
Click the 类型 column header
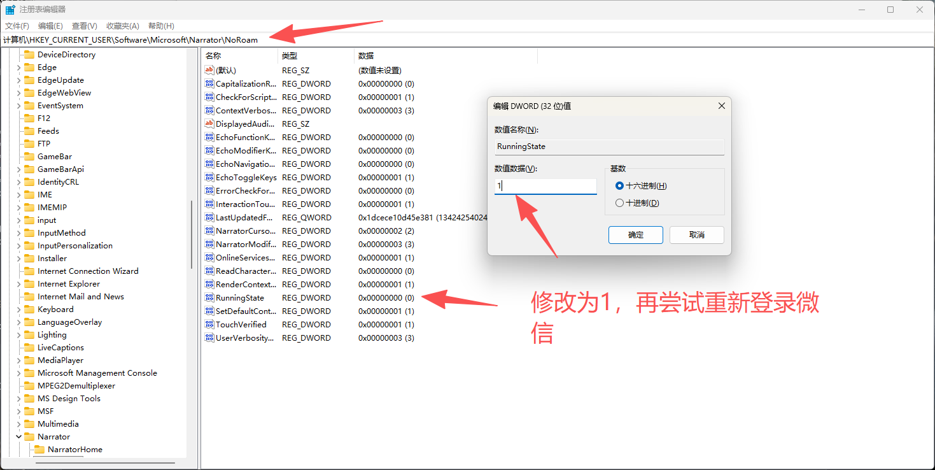pos(316,56)
